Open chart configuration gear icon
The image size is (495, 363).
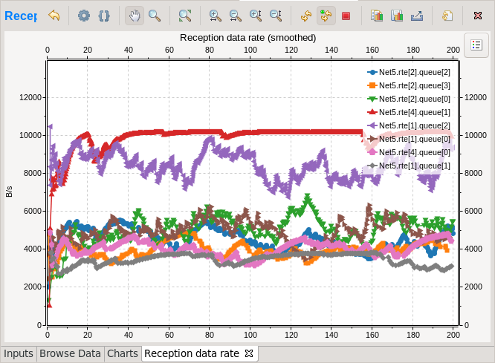click(84, 16)
